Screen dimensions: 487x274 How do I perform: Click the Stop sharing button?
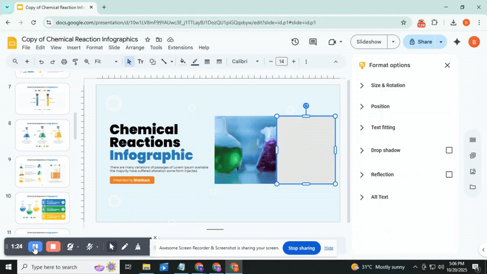click(x=301, y=248)
